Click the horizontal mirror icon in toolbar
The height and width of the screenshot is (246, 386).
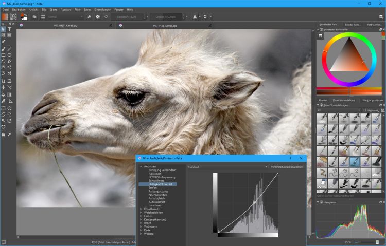click(x=195, y=16)
